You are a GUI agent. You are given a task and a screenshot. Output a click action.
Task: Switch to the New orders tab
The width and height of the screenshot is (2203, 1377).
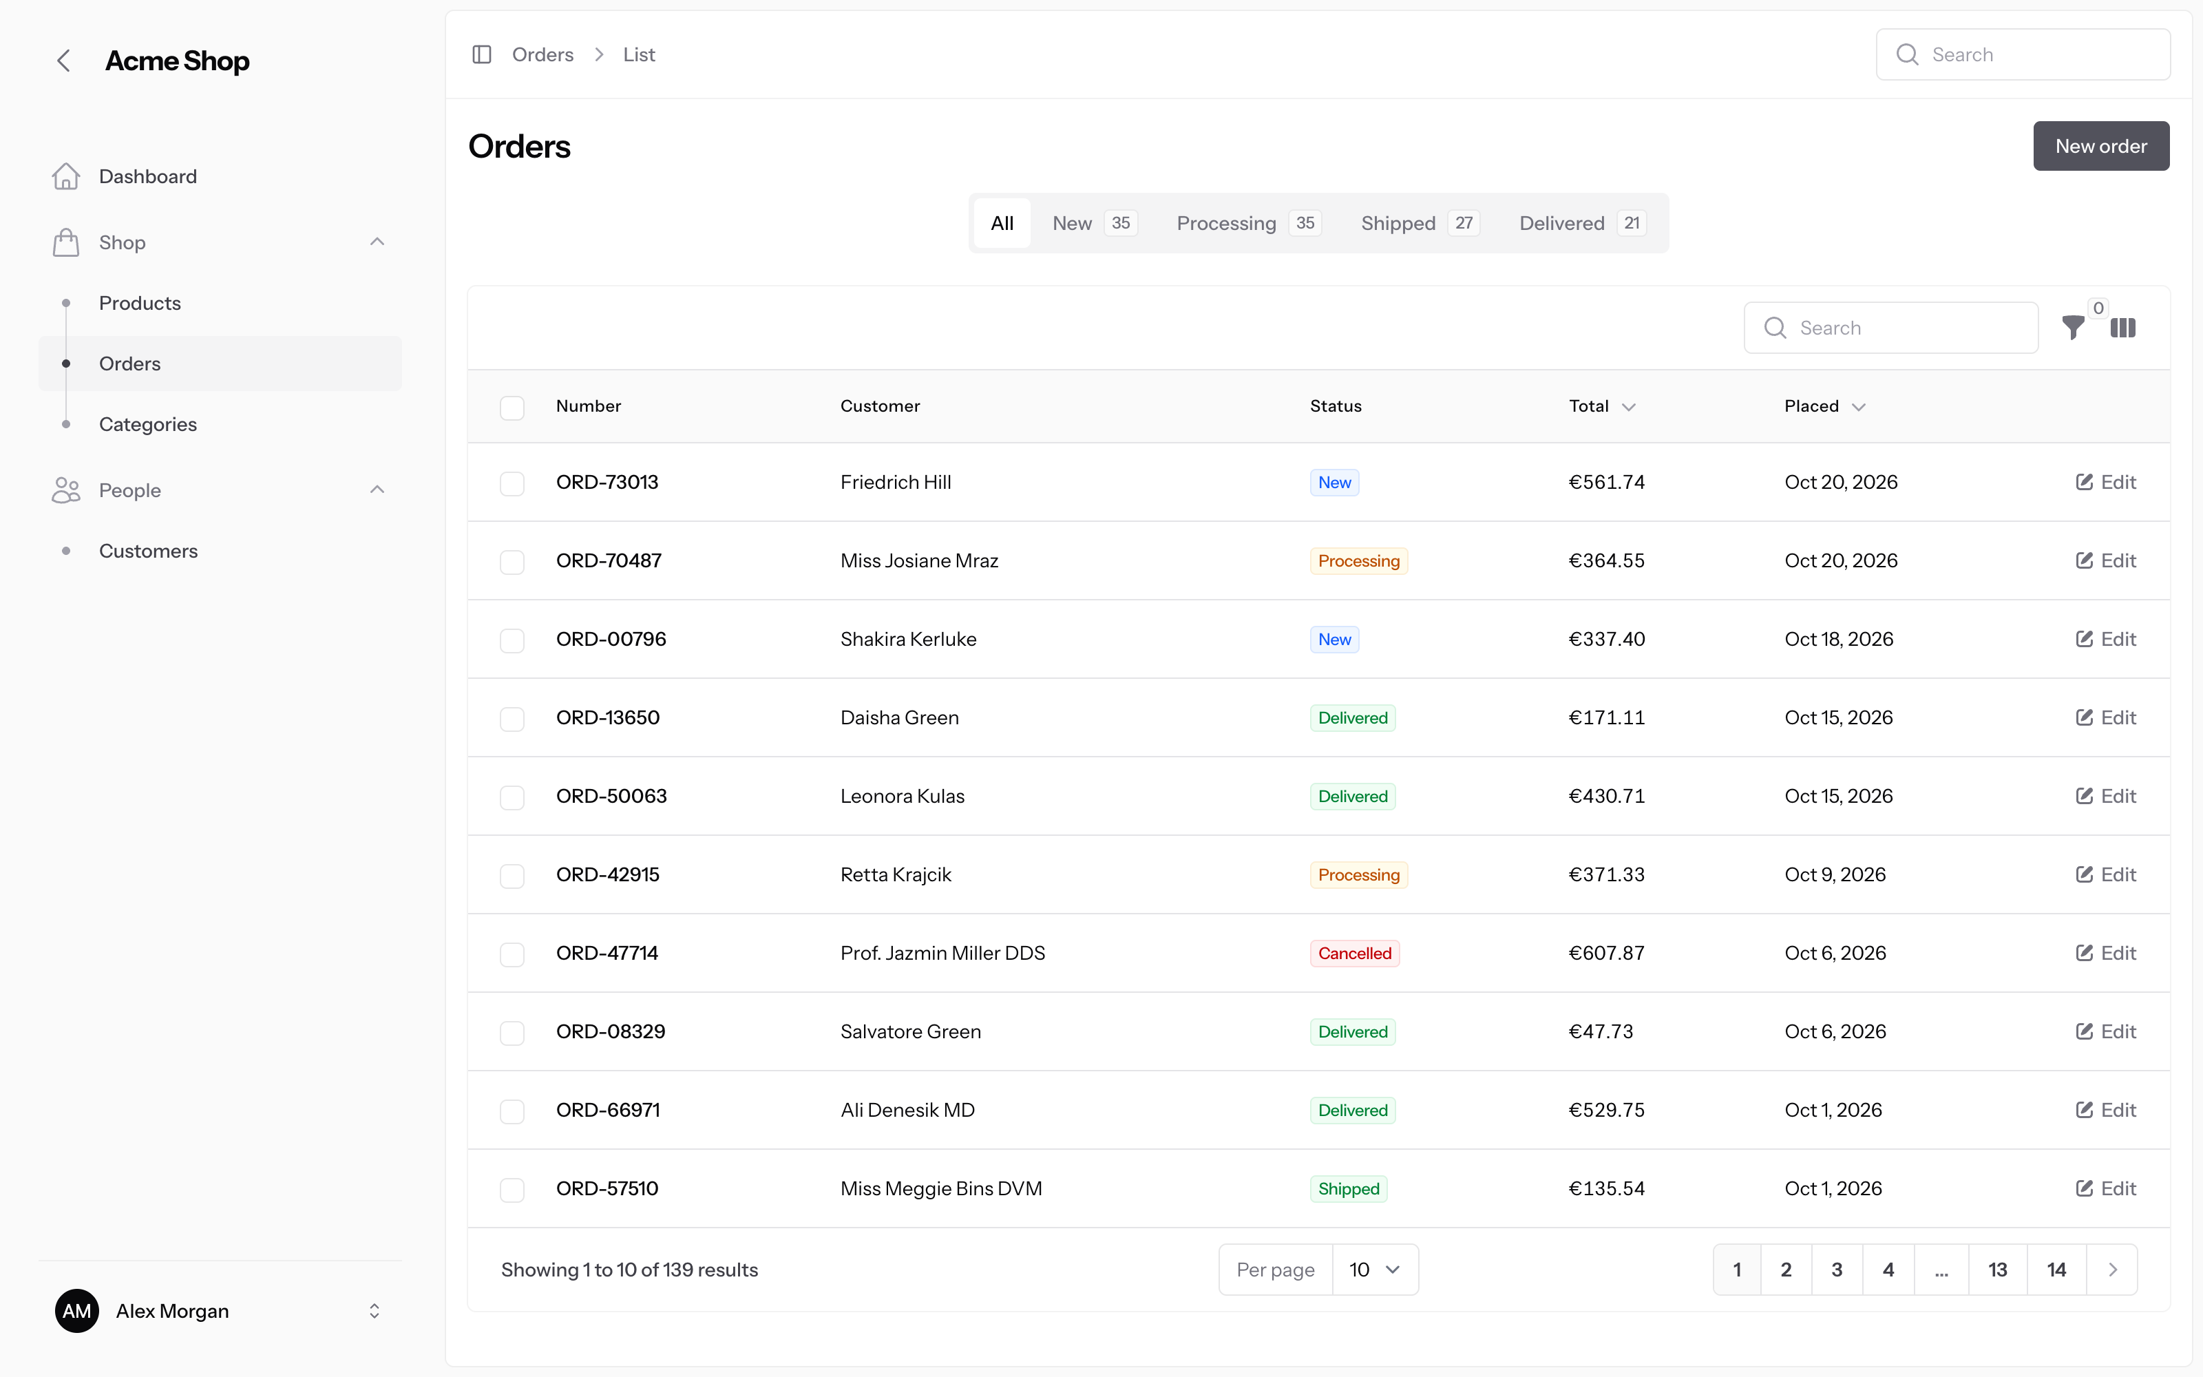[x=1094, y=223]
